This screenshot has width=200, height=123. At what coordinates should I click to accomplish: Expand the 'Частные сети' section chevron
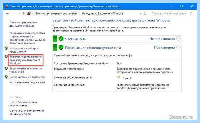(178, 39)
